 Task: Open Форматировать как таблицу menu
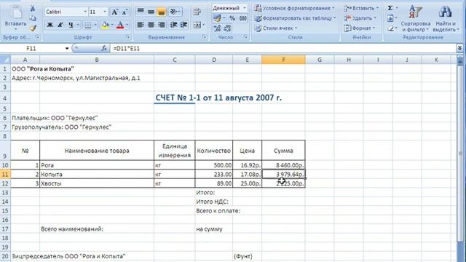pyautogui.click(x=296, y=18)
